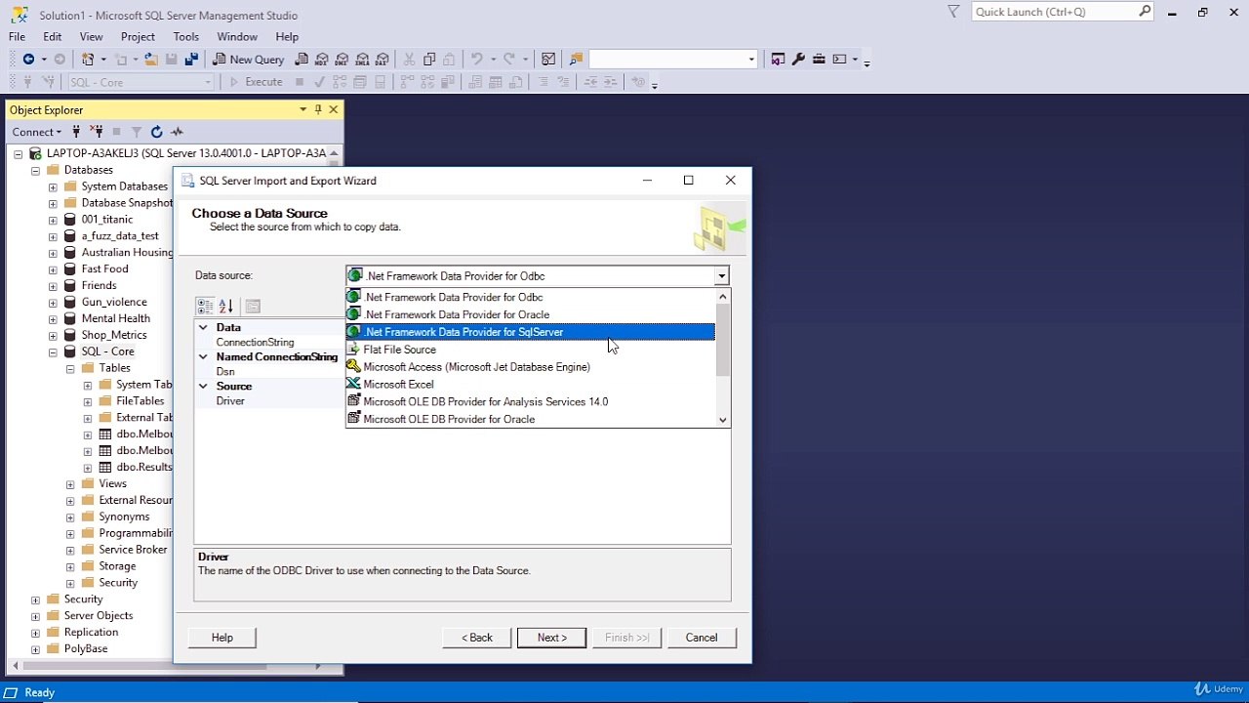Select the Replication node in Object Explorer
Screen dimensions: 1249x703
pos(91,632)
